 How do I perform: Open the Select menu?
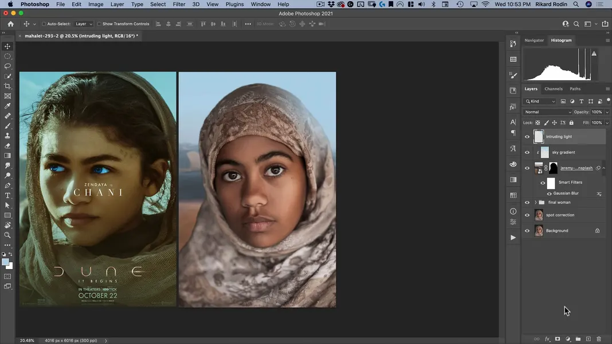[158, 4]
